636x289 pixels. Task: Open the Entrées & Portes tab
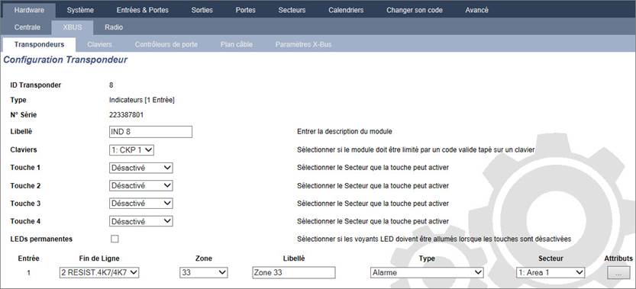(142, 10)
